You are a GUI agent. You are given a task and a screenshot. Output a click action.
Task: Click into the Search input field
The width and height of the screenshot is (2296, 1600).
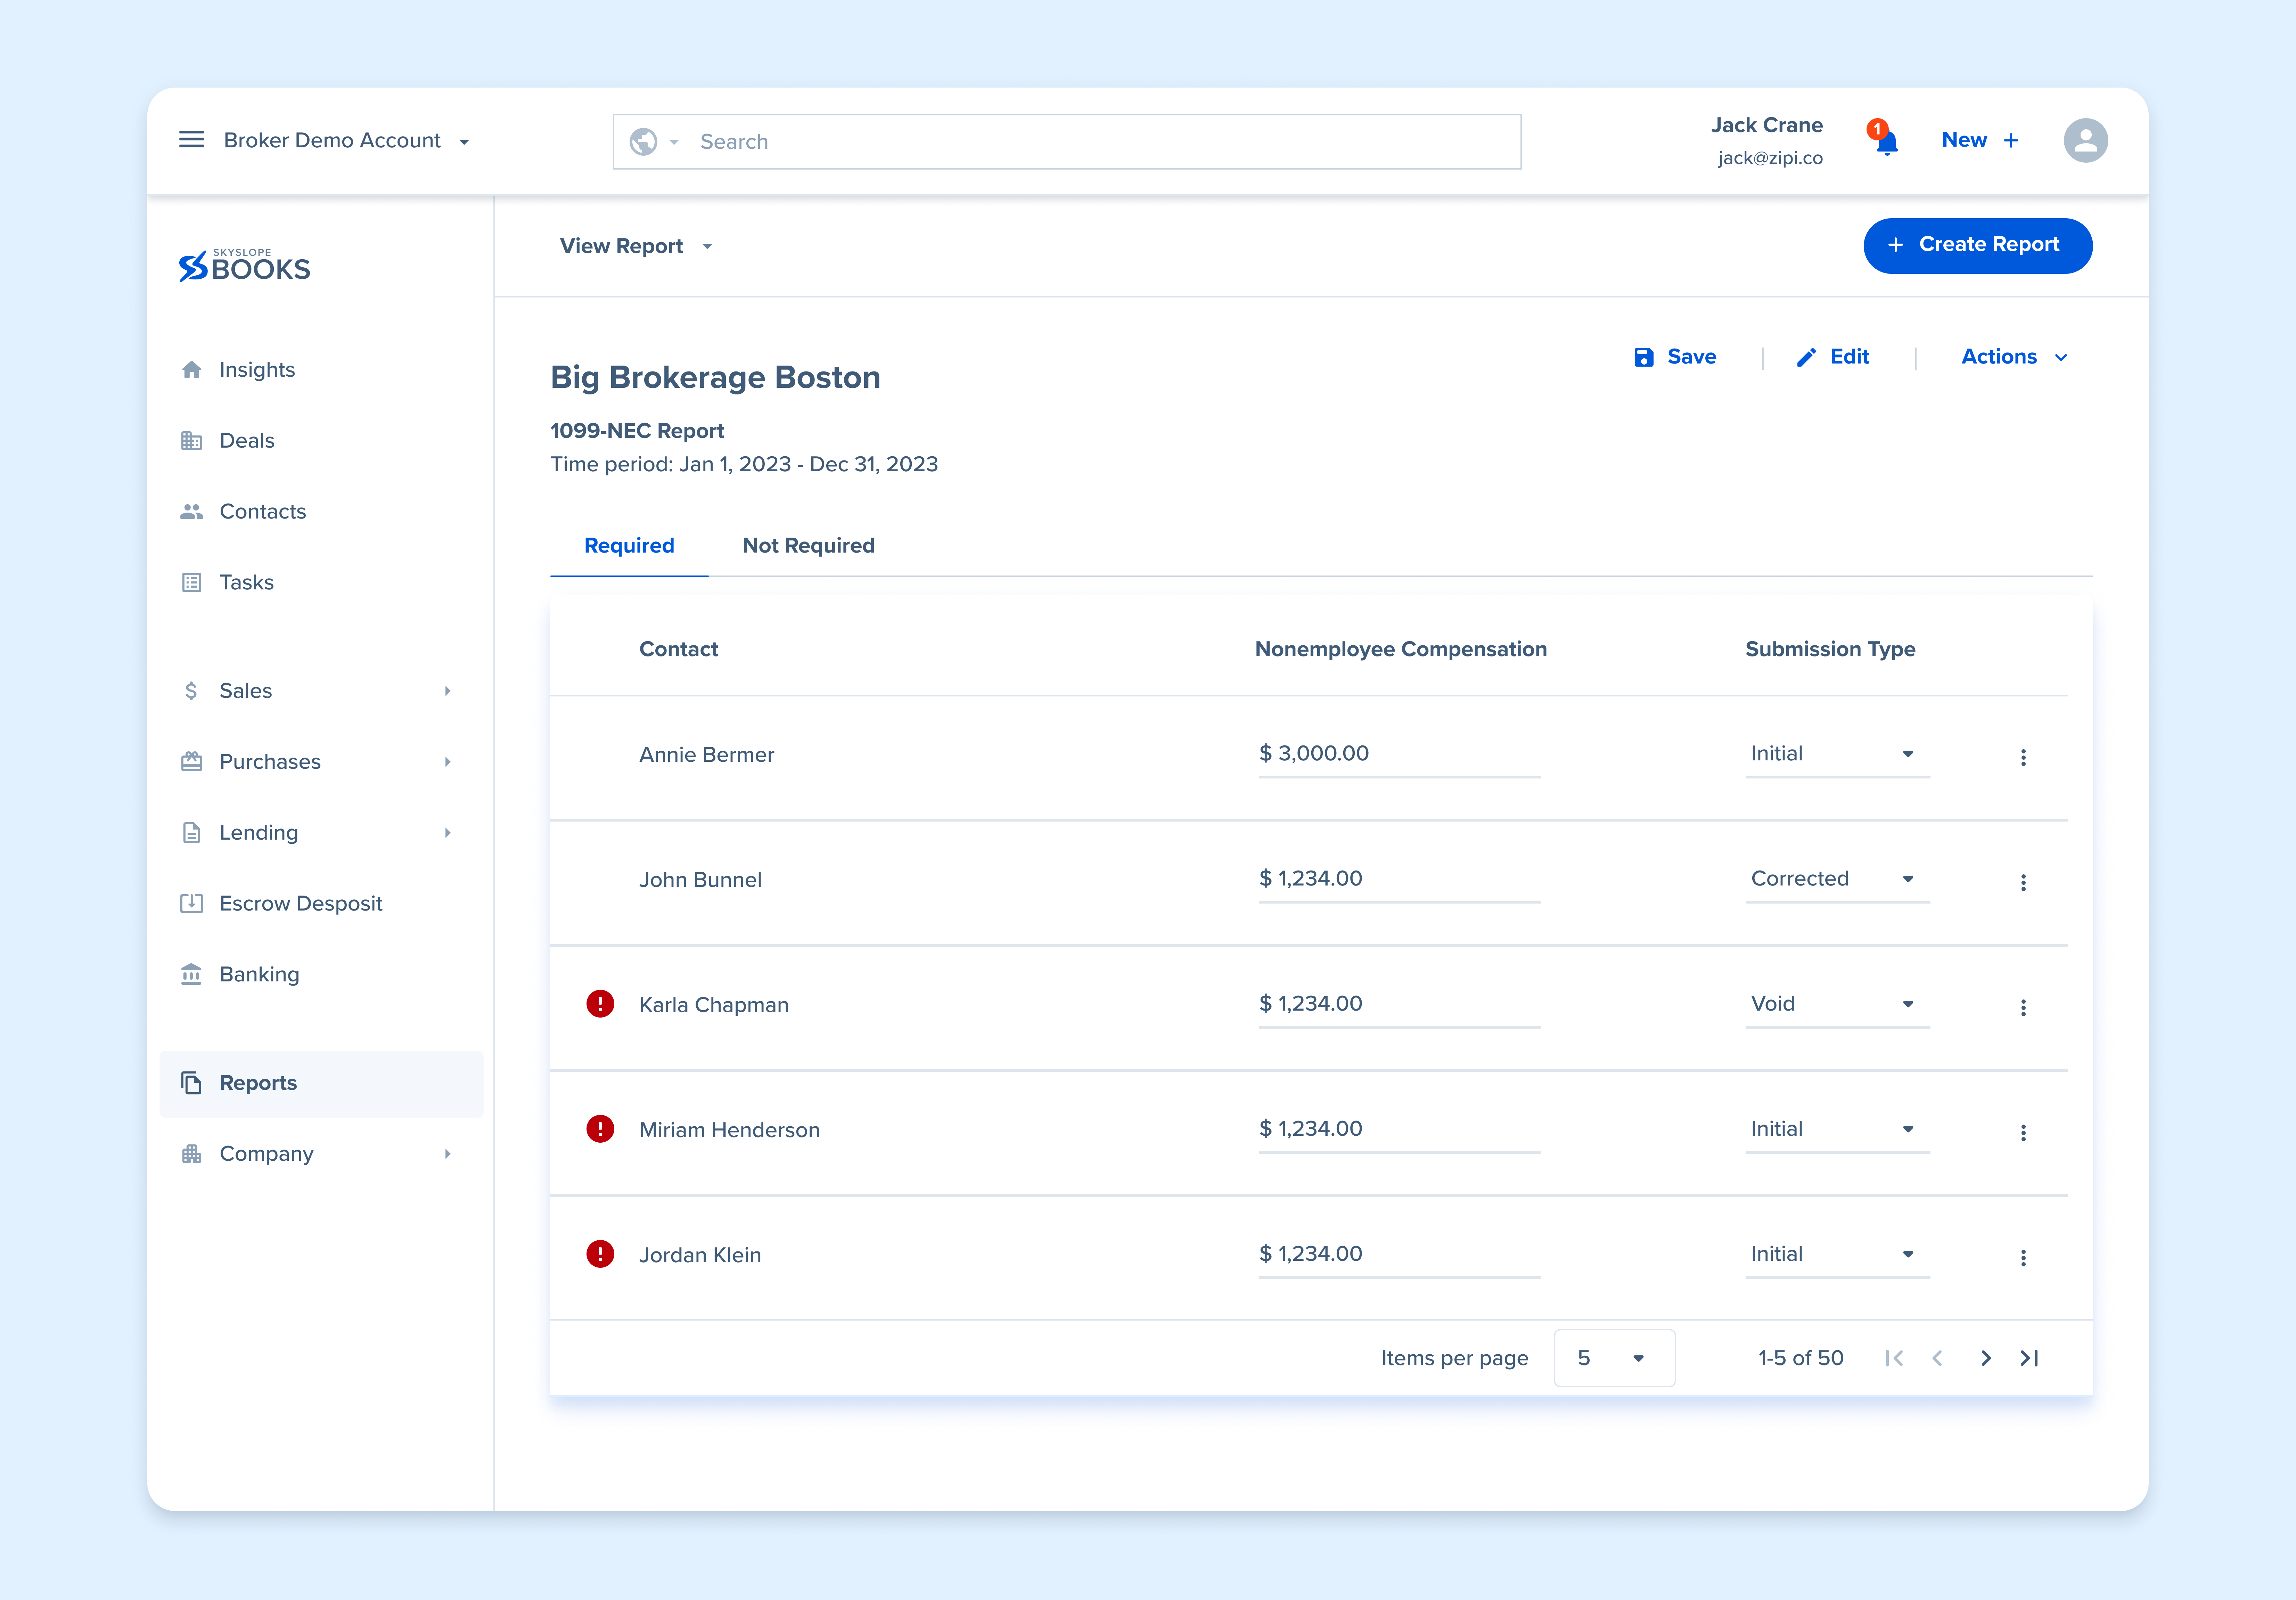tap(1100, 142)
